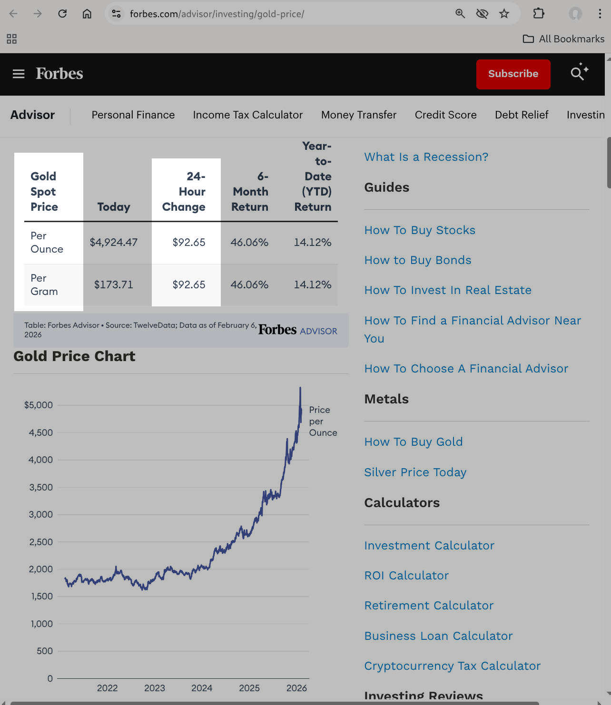611x705 pixels.
Task: Toggle the zoom magnifier in the address bar
Action: [460, 14]
